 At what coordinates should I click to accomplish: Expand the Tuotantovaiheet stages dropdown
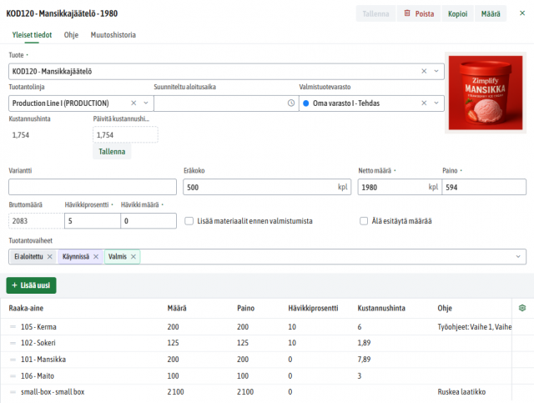click(518, 256)
